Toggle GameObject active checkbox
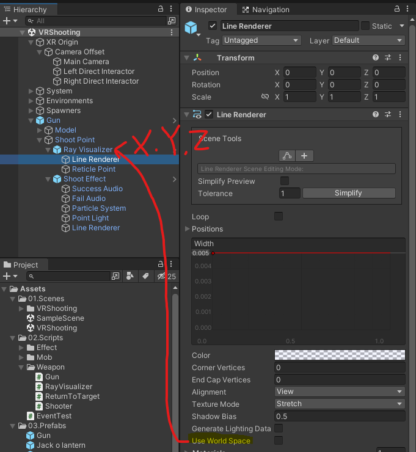 [x=213, y=26]
